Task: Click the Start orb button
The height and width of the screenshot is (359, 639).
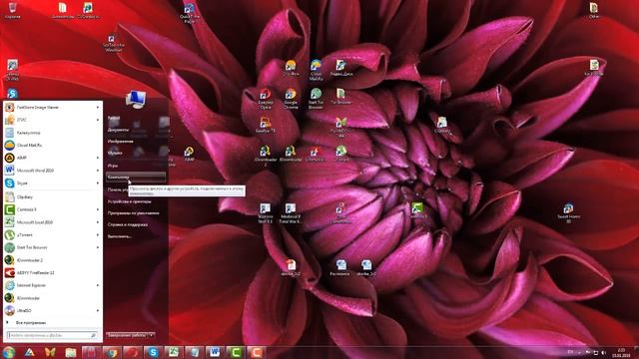Action: 9,352
